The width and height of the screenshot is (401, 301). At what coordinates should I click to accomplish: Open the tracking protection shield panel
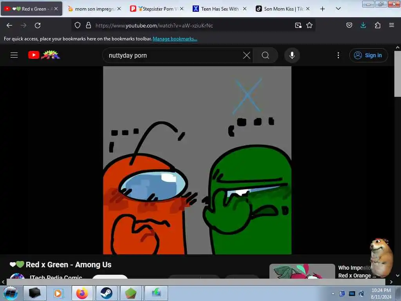click(78, 25)
